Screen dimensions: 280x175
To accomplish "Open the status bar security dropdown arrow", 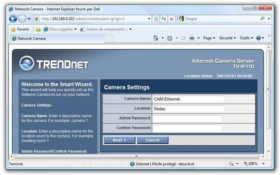I will [x=237, y=163].
